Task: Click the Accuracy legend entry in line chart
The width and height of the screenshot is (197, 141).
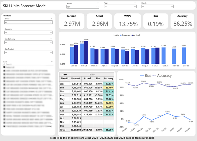Action: [x=162, y=76]
